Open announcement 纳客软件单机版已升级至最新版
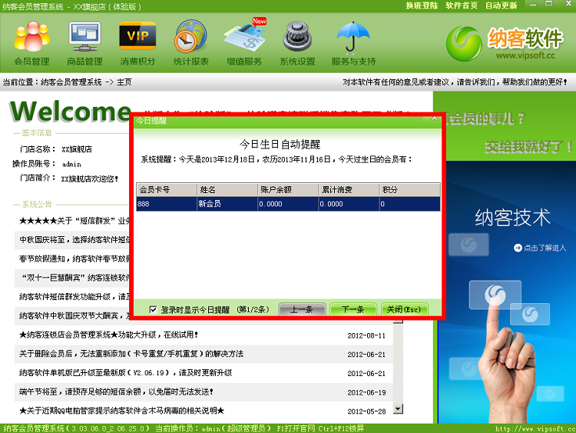 click(x=125, y=373)
